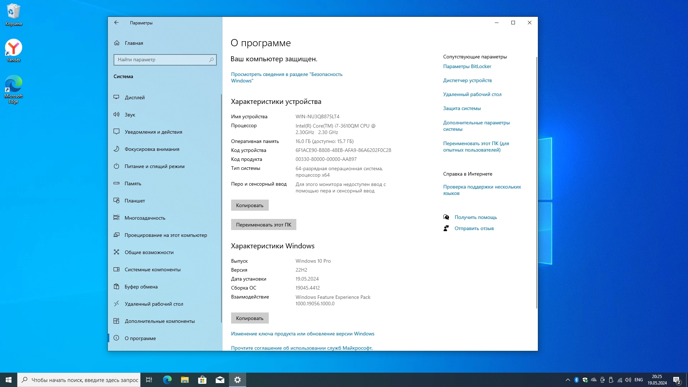Open Диспетчер устройств link
This screenshot has height=387, width=688.
click(467, 80)
